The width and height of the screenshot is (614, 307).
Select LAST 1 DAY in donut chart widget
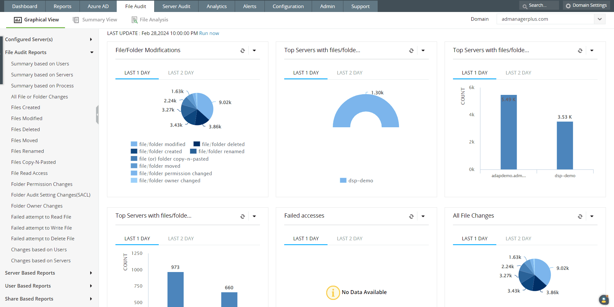tap(306, 73)
